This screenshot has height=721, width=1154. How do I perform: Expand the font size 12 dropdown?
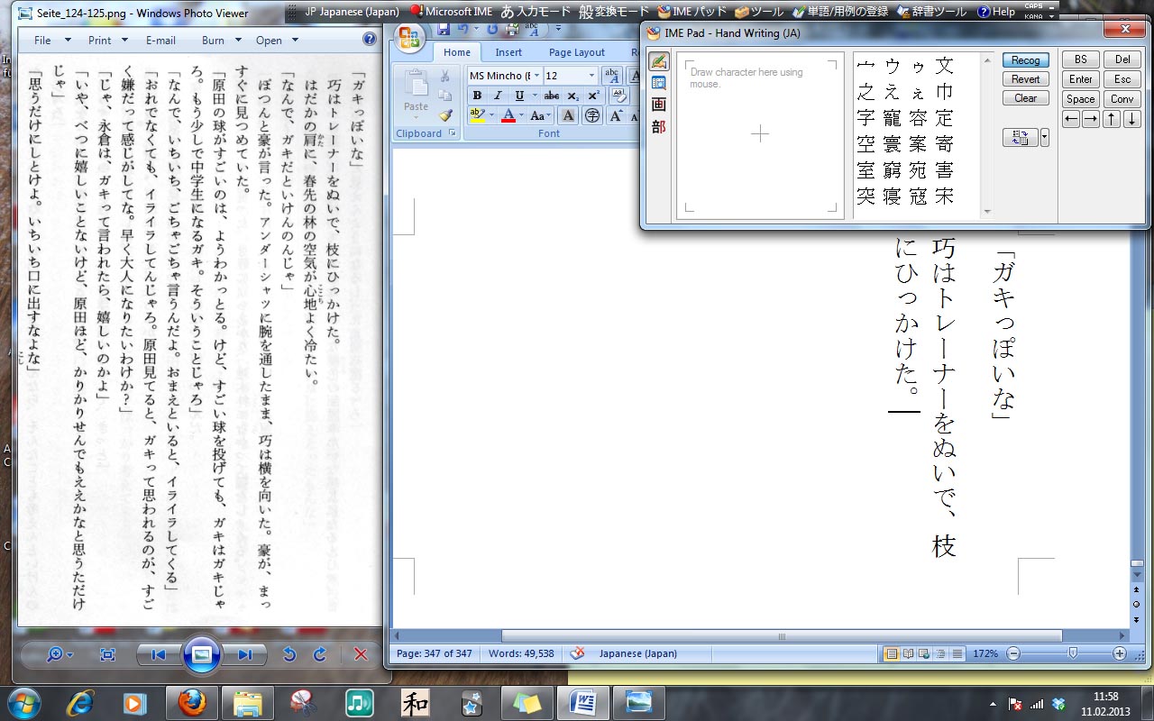point(591,76)
